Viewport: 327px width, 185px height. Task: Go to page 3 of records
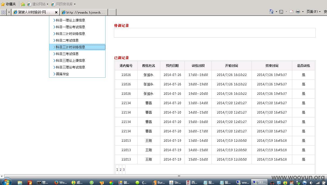pos(124,169)
